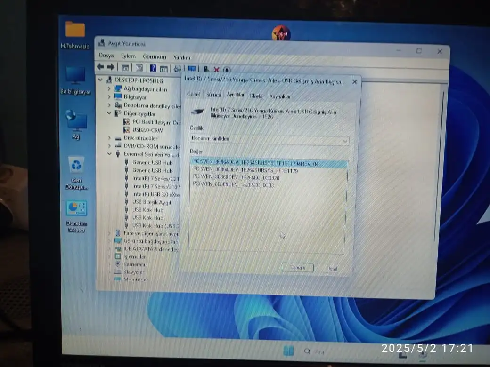Click the blue question mark Help icon

(x=153, y=68)
